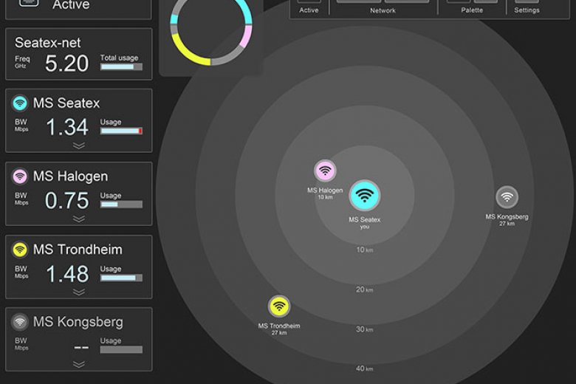Click the 1.34 bandwidth value
Screen dimensions: 576x384
[x=67, y=127]
